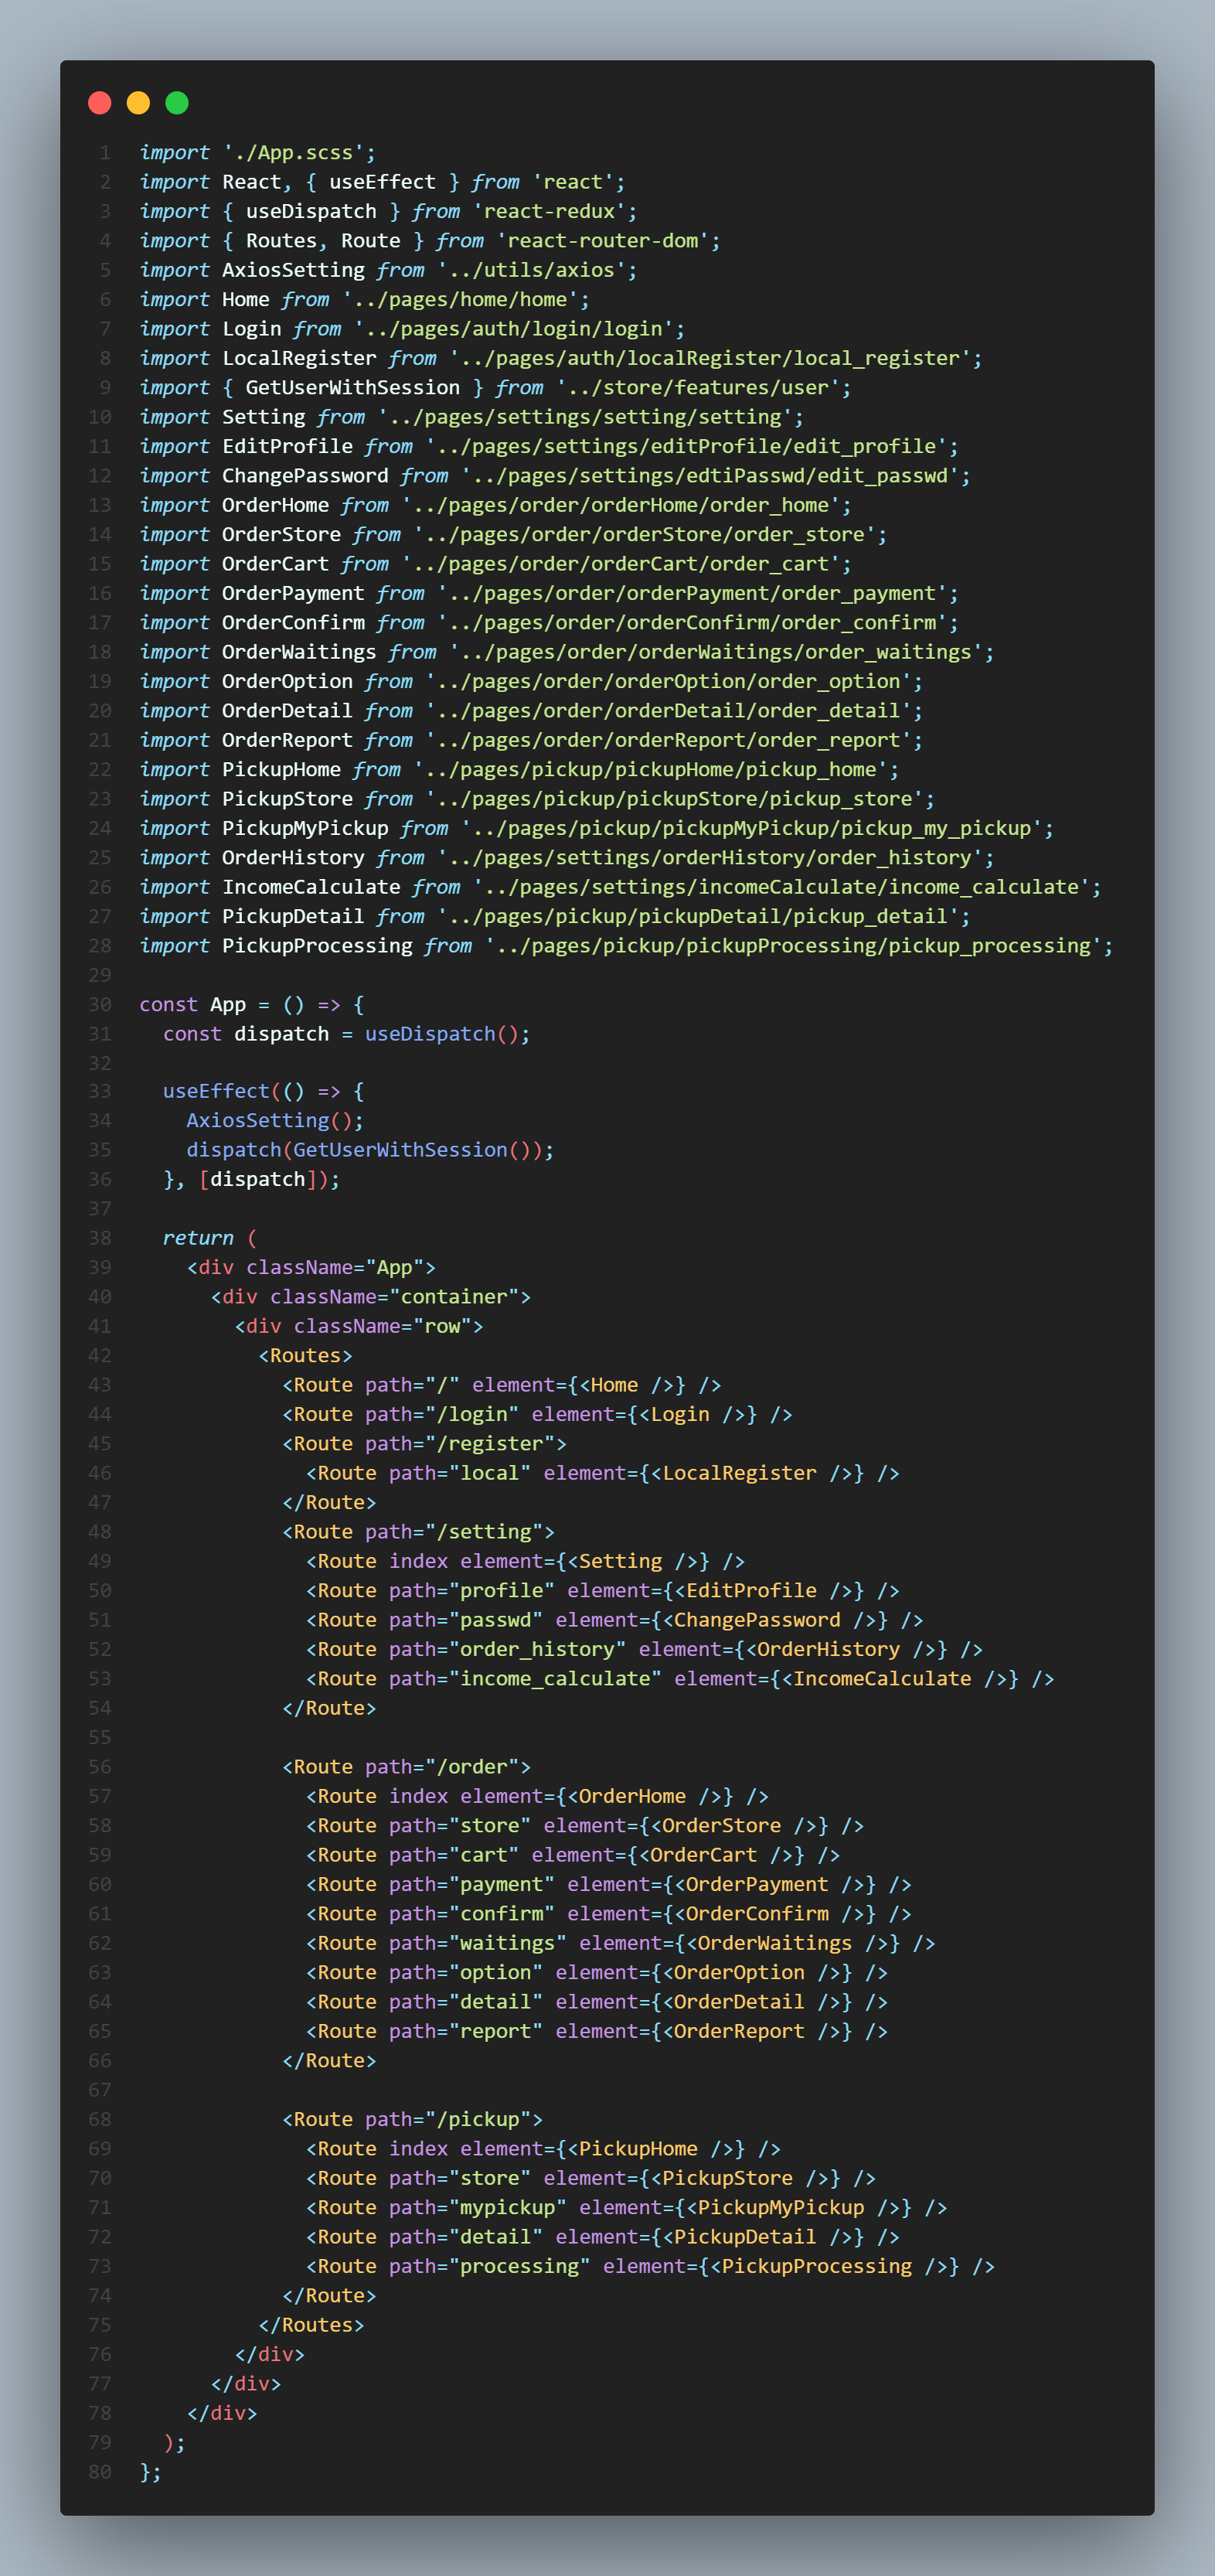This screenshot has width=1215, height=2576.
Task: Click 'PickupHome' import name on line 22
Action: 282,770
